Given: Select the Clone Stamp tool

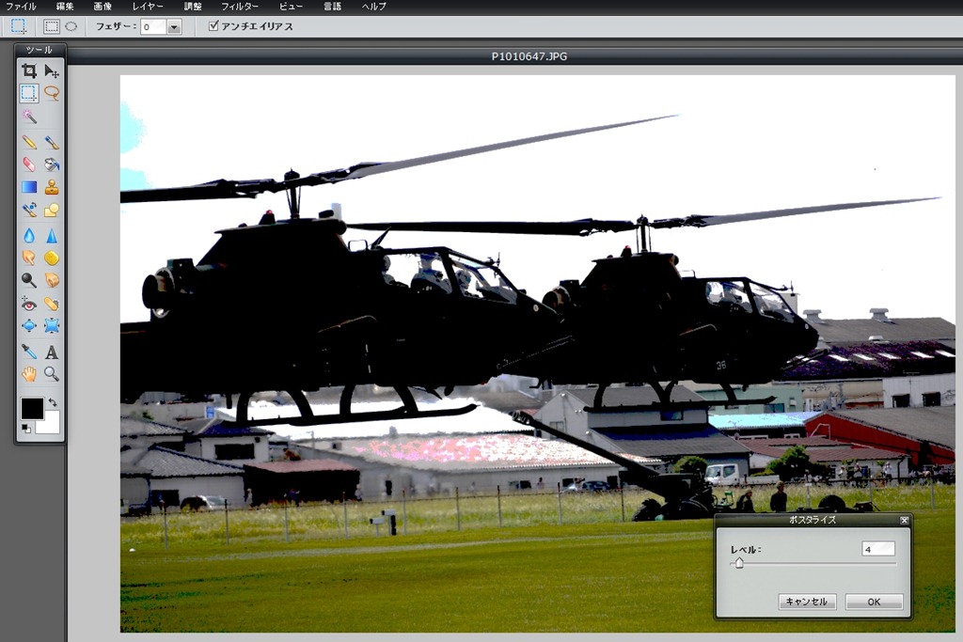Looking at the screenshot, I should (52, 187).
